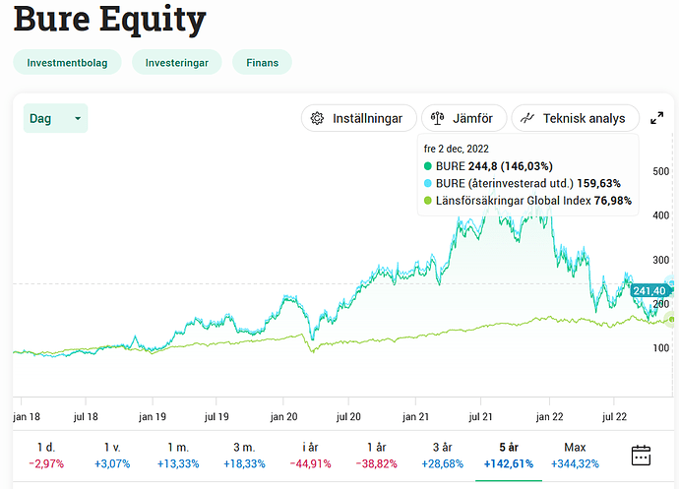Click the jan 20 axis label
This screenshot has width=679, height=489.
(x=283, y=416)
